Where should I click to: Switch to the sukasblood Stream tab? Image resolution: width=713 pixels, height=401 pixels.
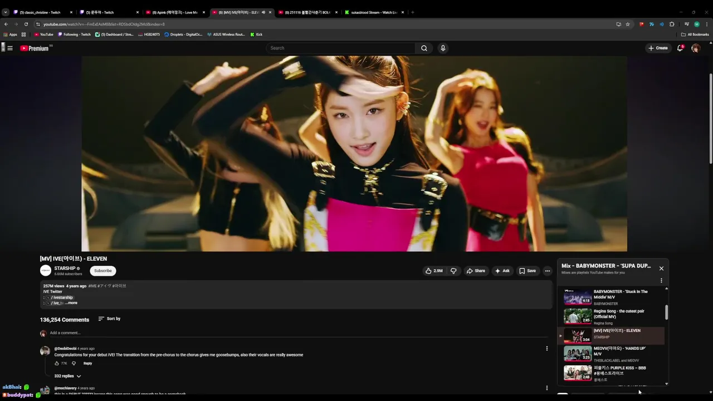point(373,12)
